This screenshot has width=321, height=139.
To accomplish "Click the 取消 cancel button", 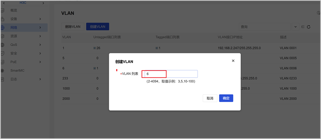I will click(x=210, y=98).
